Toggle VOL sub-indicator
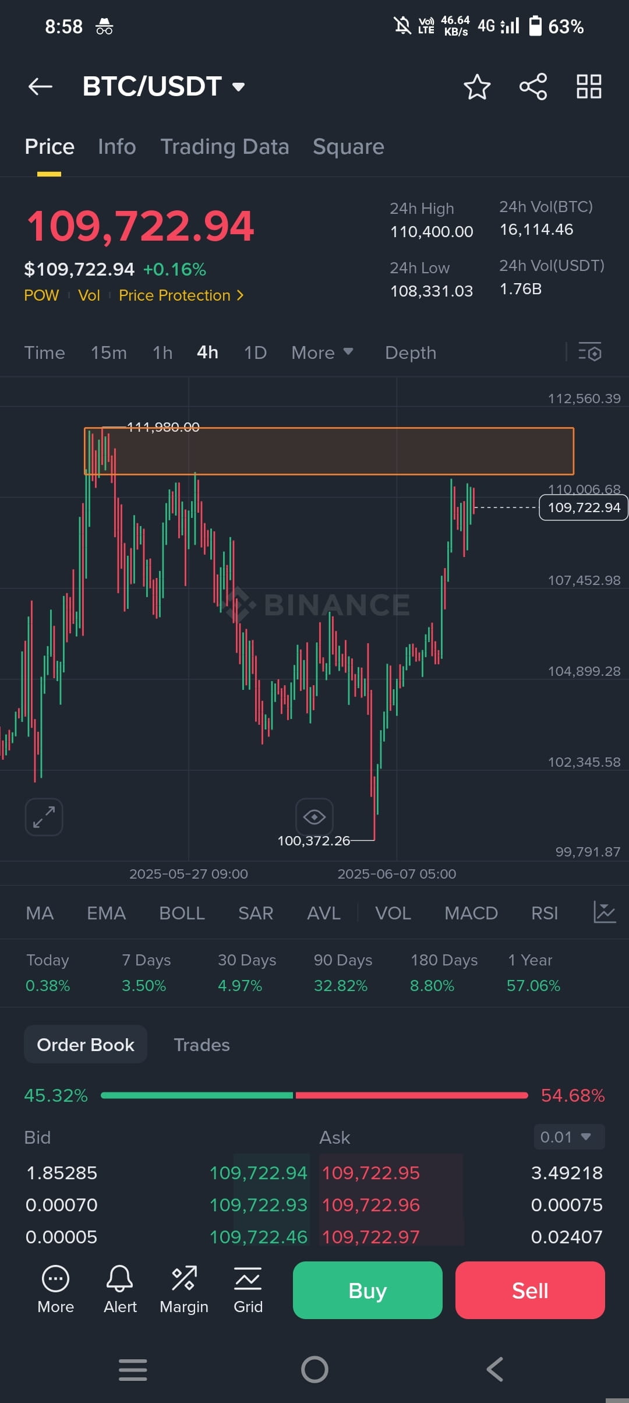Screen dimensions: 629x1403 (x=393, y=913)
